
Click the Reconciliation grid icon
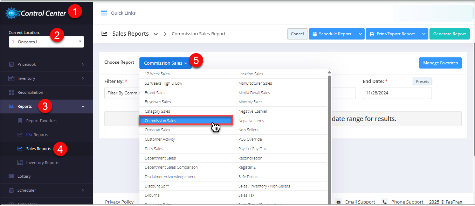point(11,92)
